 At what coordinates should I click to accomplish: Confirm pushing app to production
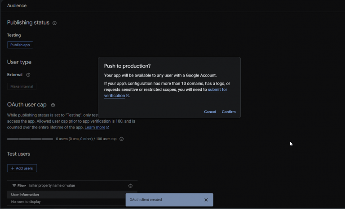coord(229,111)
